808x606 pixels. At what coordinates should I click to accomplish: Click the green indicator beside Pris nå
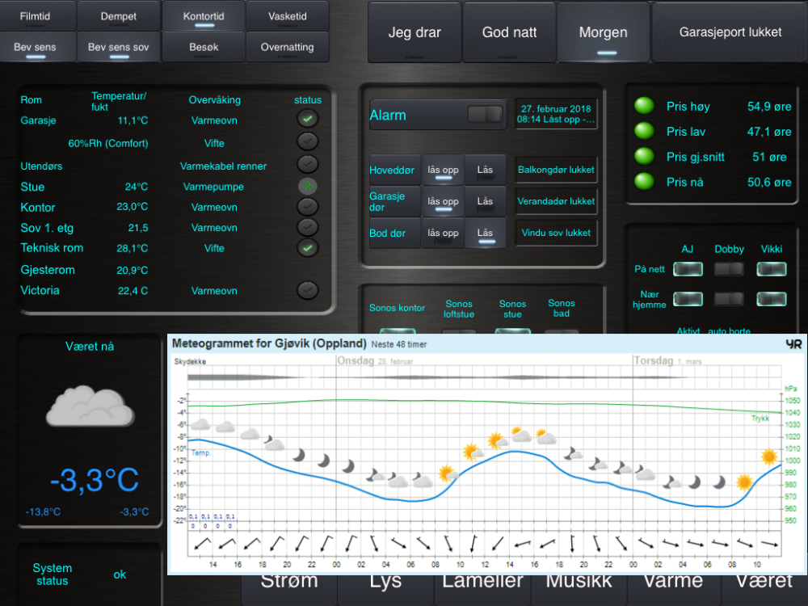(644, 182)
